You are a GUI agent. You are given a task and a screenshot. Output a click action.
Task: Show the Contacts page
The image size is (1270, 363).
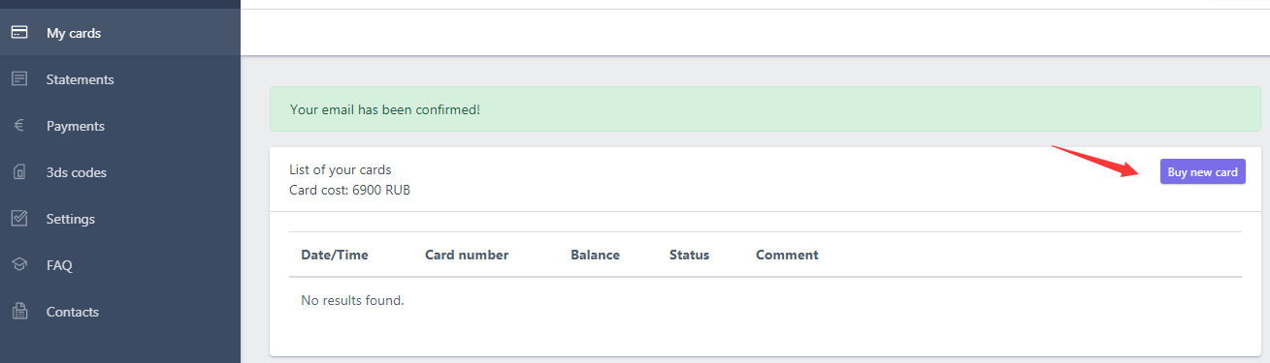pyautogui.click(x=73, y=312)
